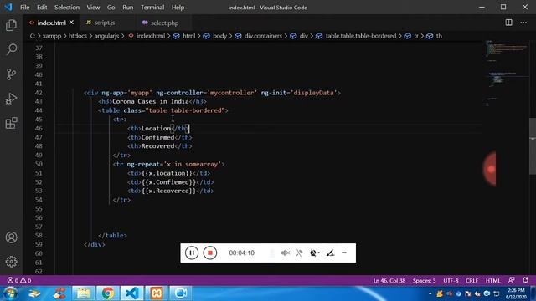This screenshot has height=301, width=536.
Task: Open the Help menu
Action: coord(178,8)
